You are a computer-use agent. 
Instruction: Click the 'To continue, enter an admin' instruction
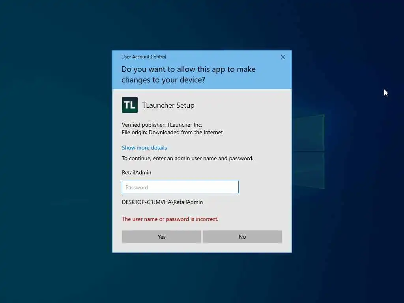point(187,158)
